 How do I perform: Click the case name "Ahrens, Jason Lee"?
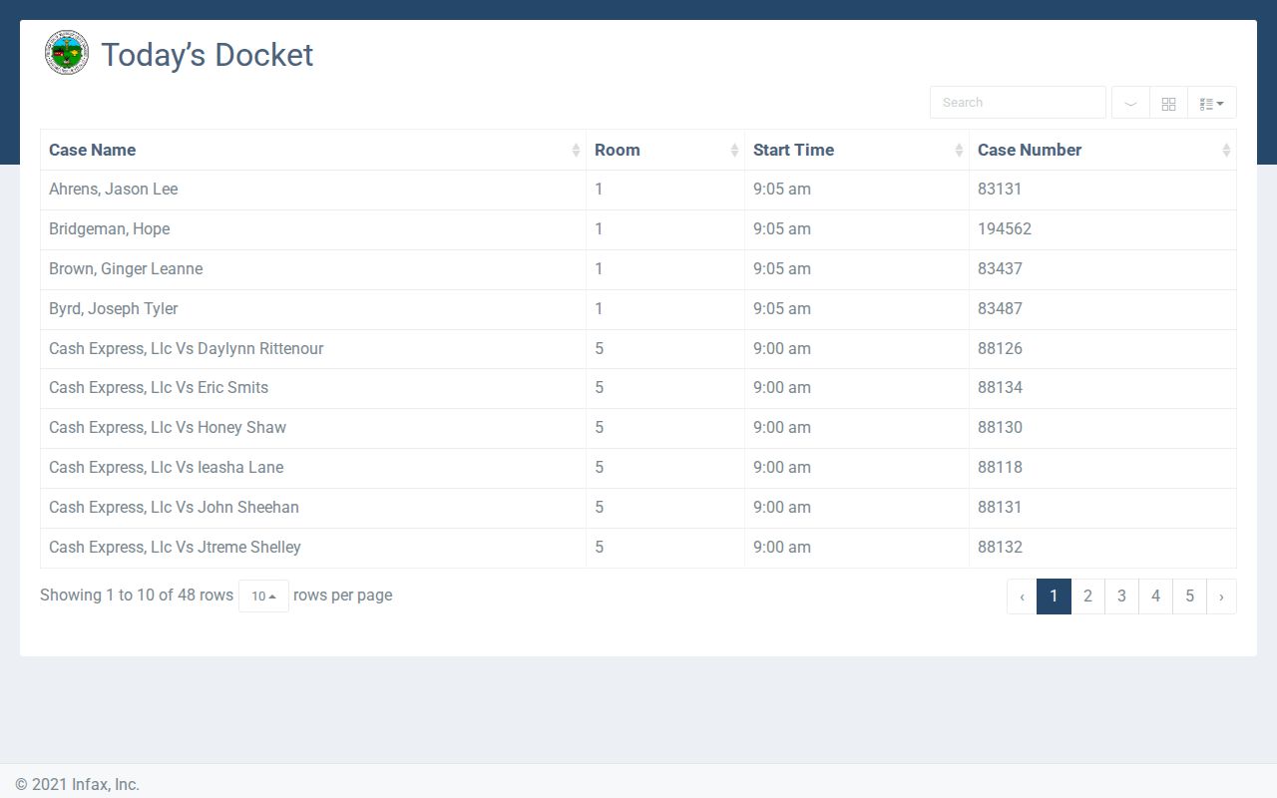point(113,190)
